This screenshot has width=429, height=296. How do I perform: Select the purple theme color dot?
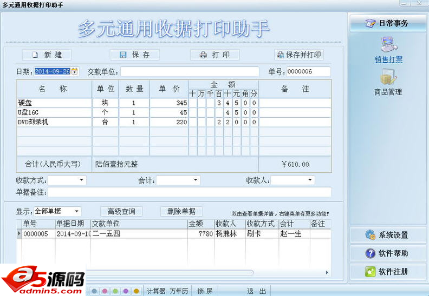[126, 291]
